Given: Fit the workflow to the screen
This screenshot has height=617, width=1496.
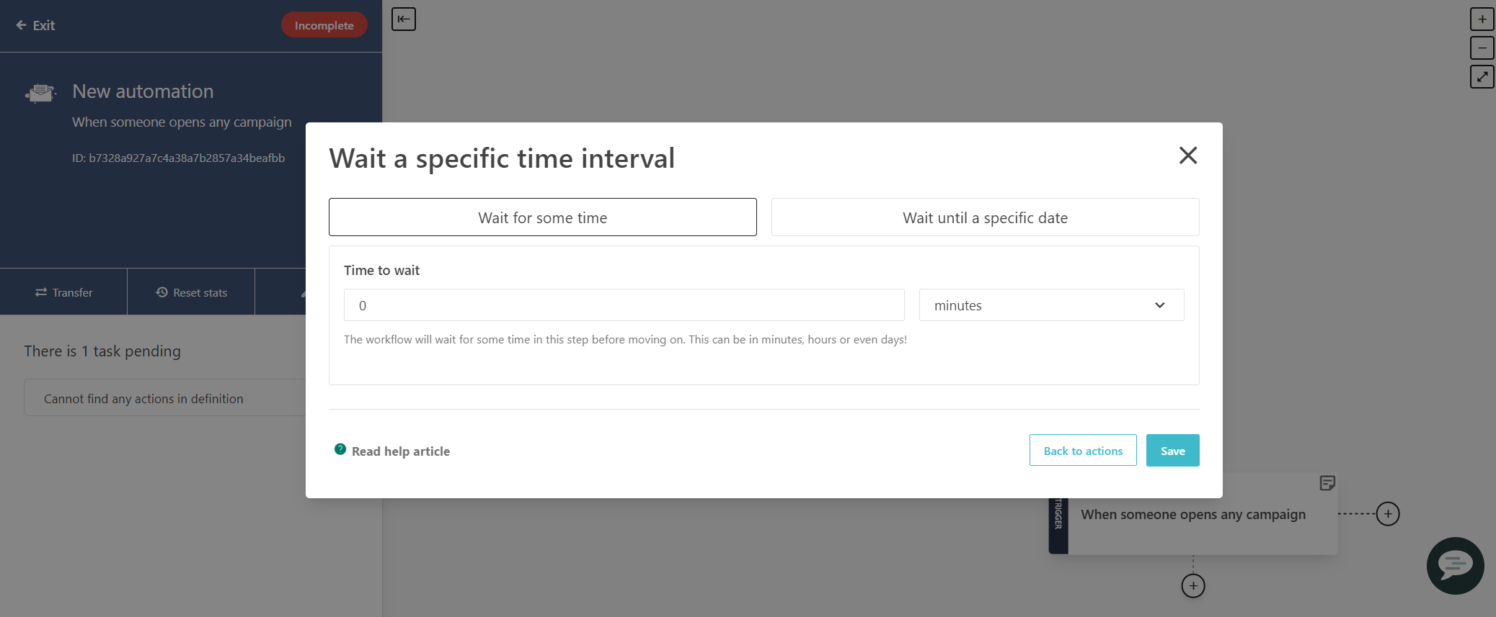Looking at the screenshot, I should [1482, 78].
